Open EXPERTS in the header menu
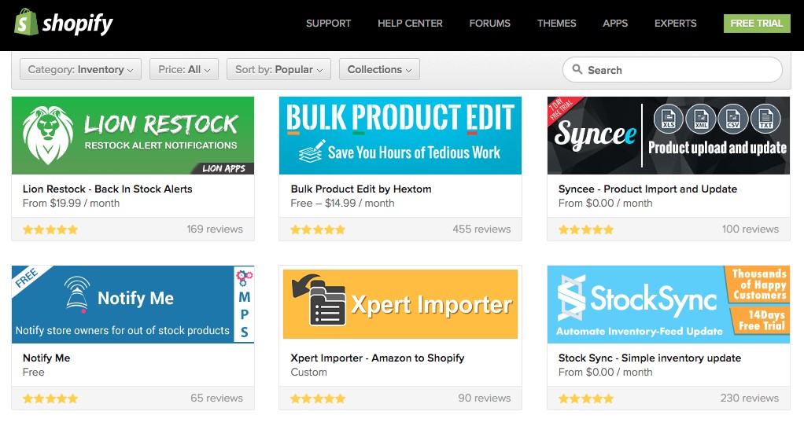The width and height of the screenshot is (804, 426). [675, 23]
